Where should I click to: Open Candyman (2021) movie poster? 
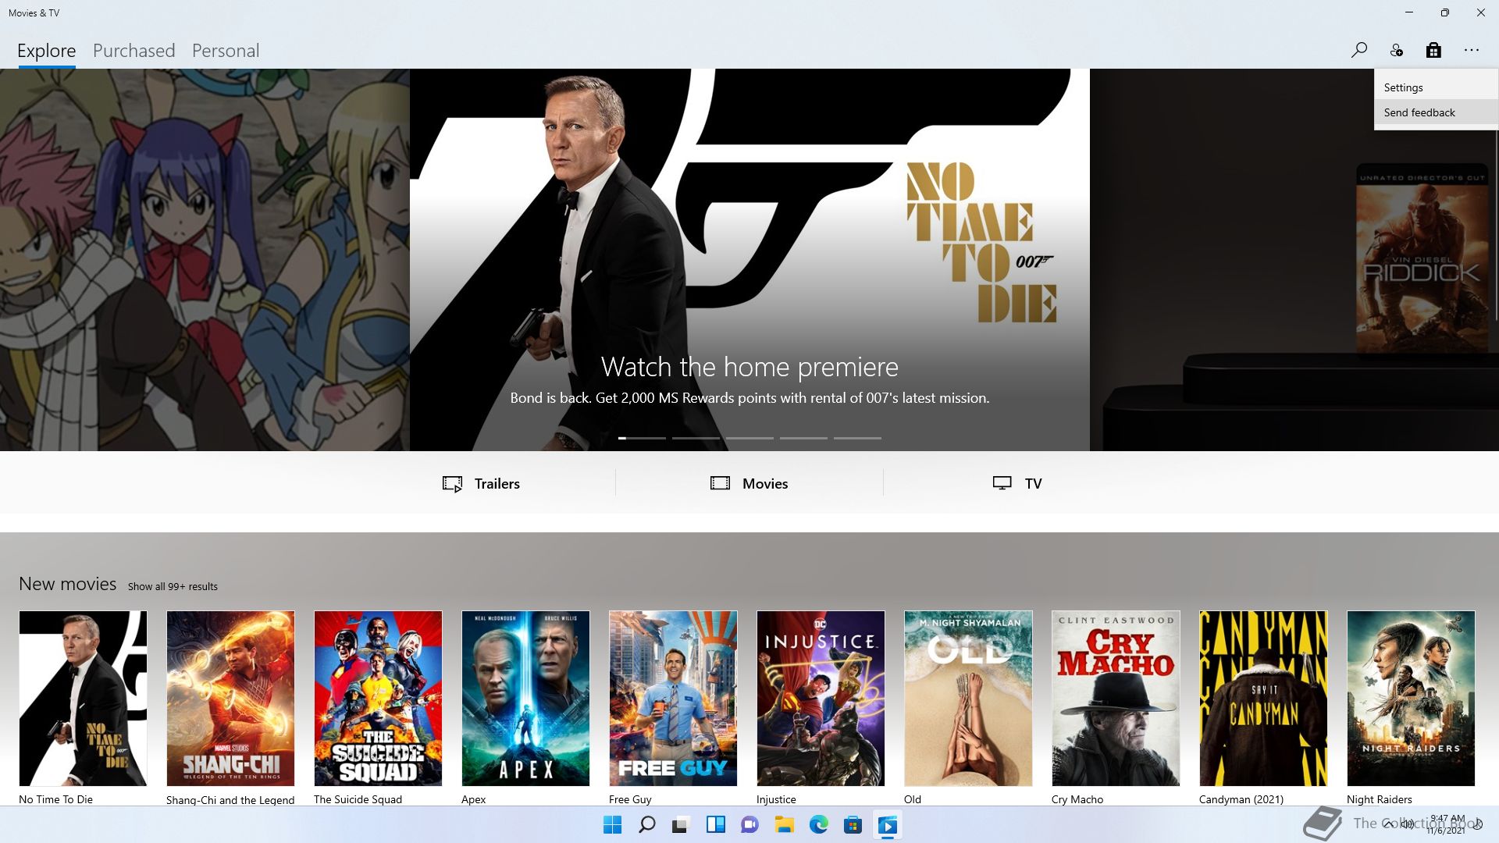[1263, 699]
